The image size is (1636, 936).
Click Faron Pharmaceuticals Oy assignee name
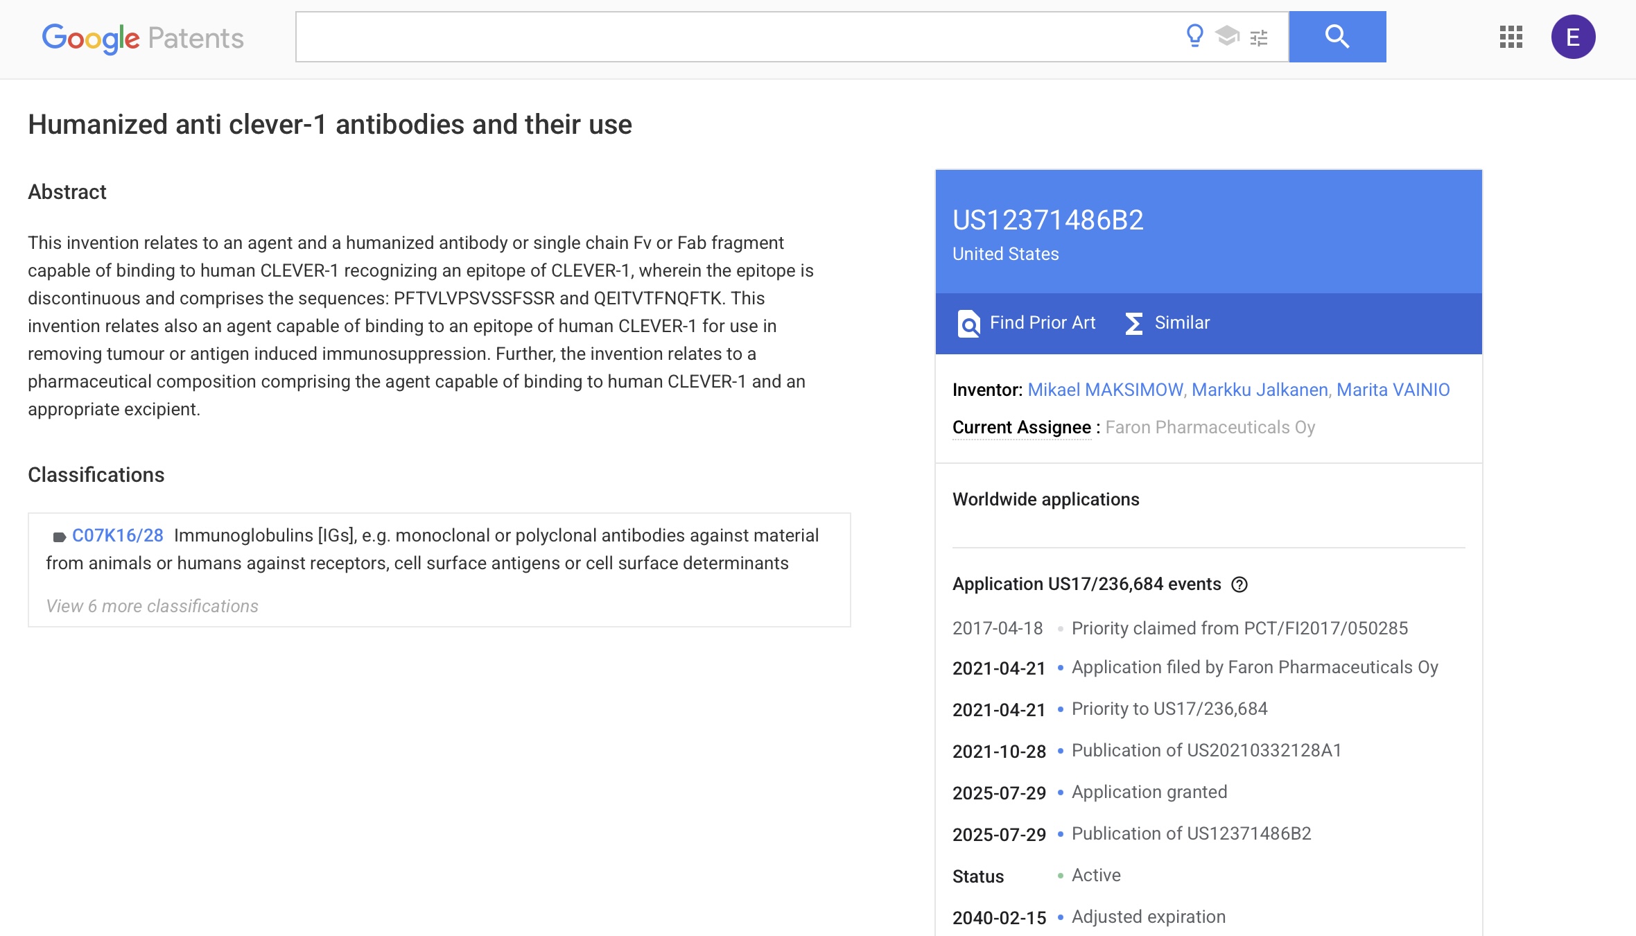coord(1210,427)
